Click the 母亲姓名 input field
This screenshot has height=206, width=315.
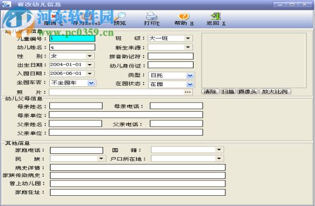click(76, 106)
